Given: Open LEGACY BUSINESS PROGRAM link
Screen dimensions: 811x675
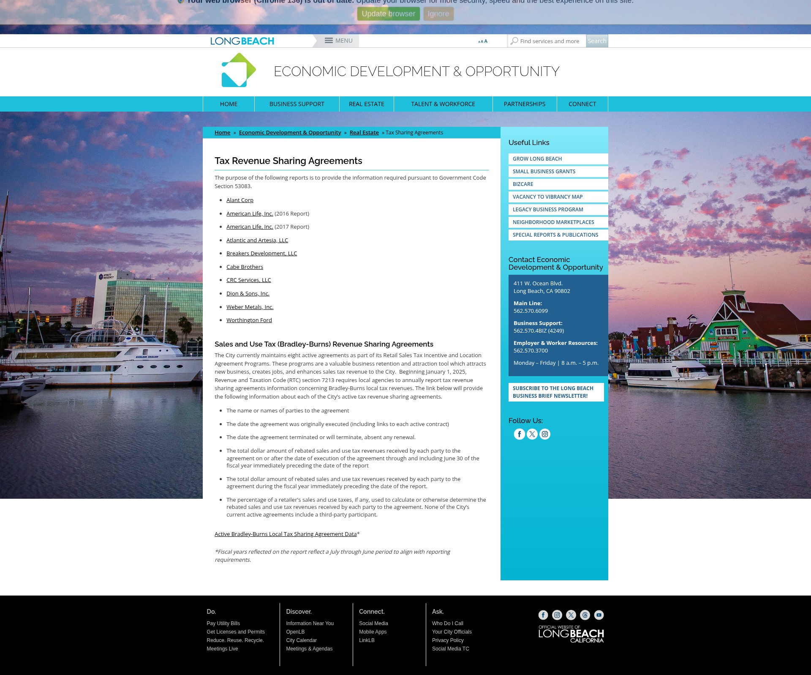Looking at the screenshot, I should (x=558, y=210).
